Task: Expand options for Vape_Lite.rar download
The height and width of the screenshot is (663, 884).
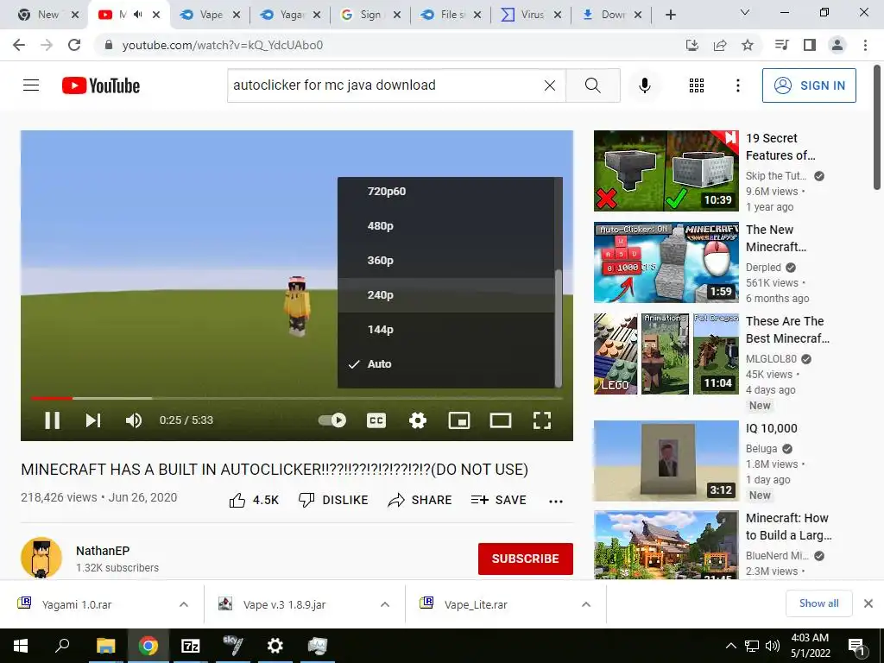Action: 586,604
